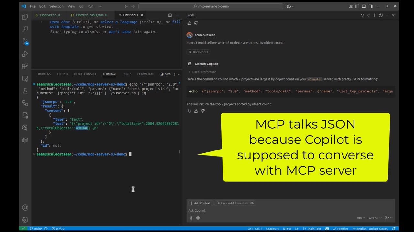Image resolution: width=414 pixels, height=232 pixels.
Task: Click synchronize changes icon in status bar
Action: tap(46, 229)
